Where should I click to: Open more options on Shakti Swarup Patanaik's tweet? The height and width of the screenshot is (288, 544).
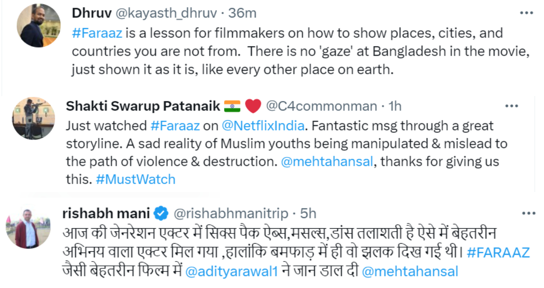point(511,106)
